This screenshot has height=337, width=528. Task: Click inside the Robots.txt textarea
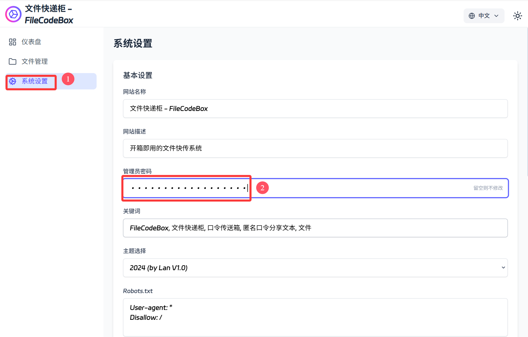pos(315,317)
